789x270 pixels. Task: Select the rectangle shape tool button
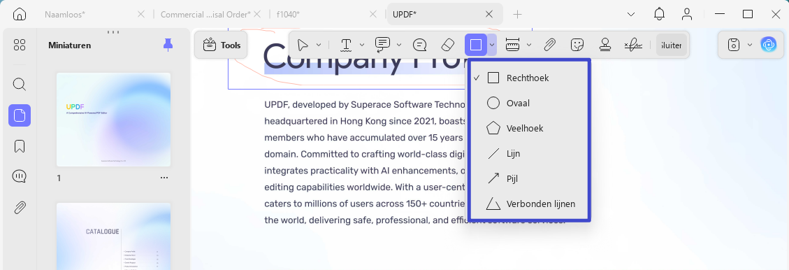(476, 45)
